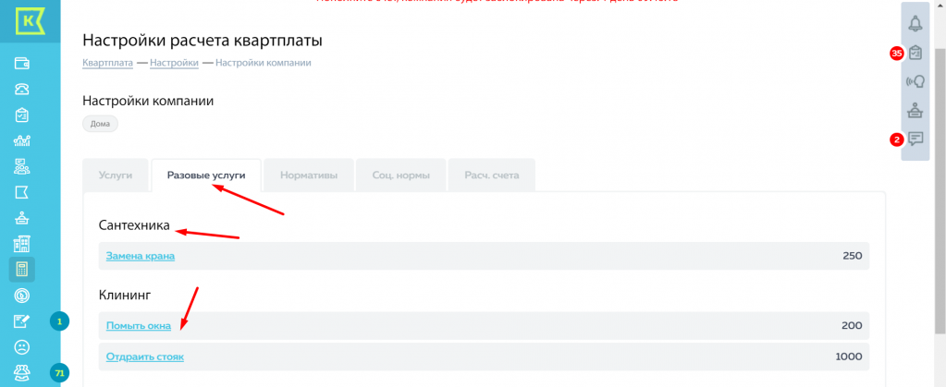Open the group of people icon in sidebar
This screenshot has width=946, height=387.
click(x=22, y=371)
